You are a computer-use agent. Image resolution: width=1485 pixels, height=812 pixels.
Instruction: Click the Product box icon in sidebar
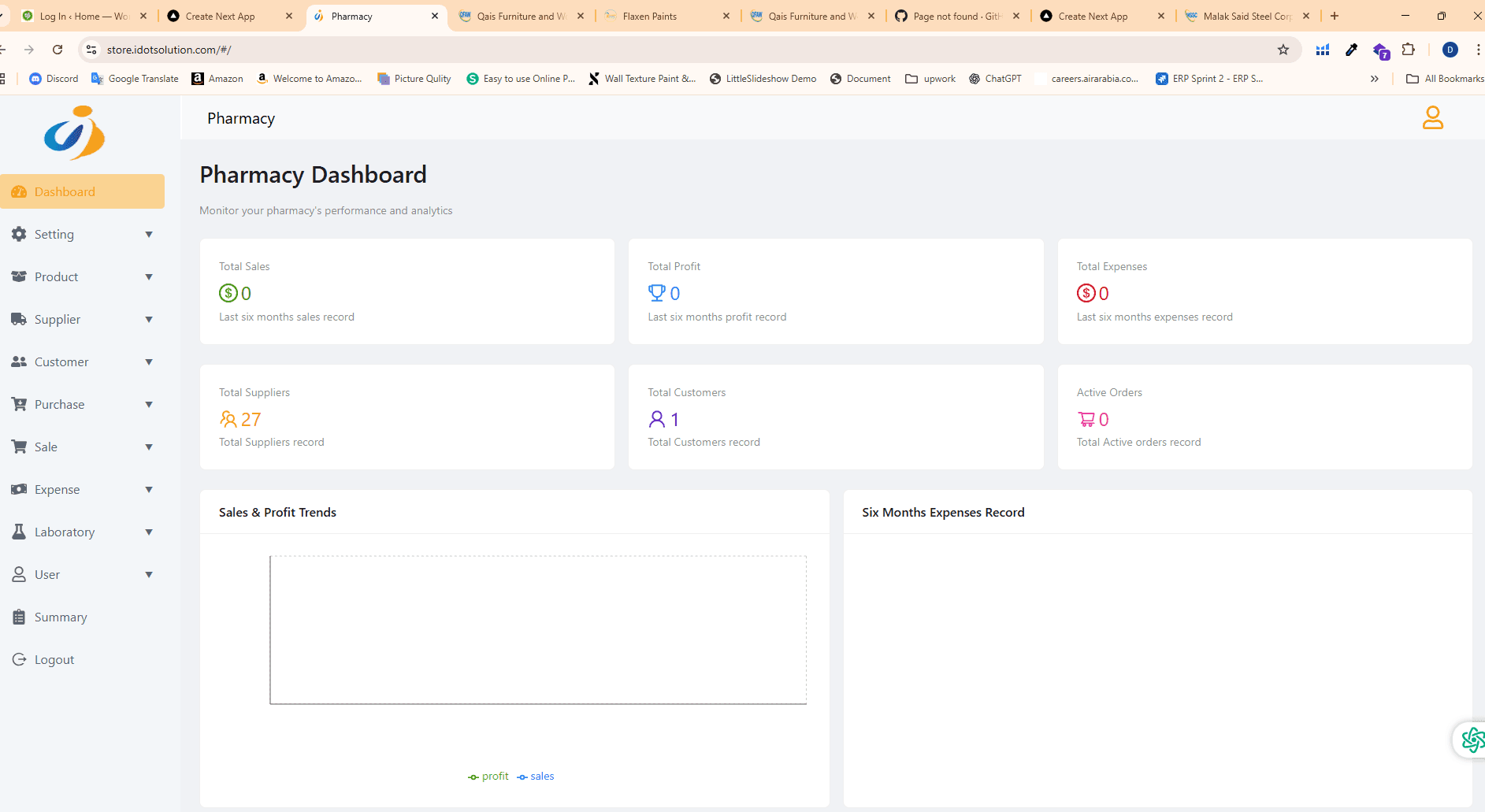coord(19,276)
